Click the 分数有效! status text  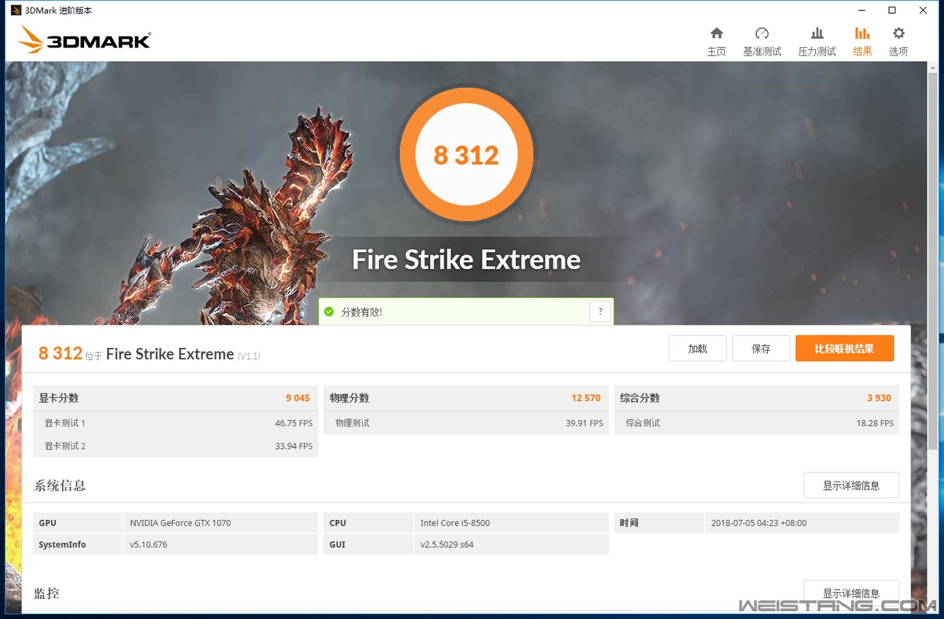362,312
